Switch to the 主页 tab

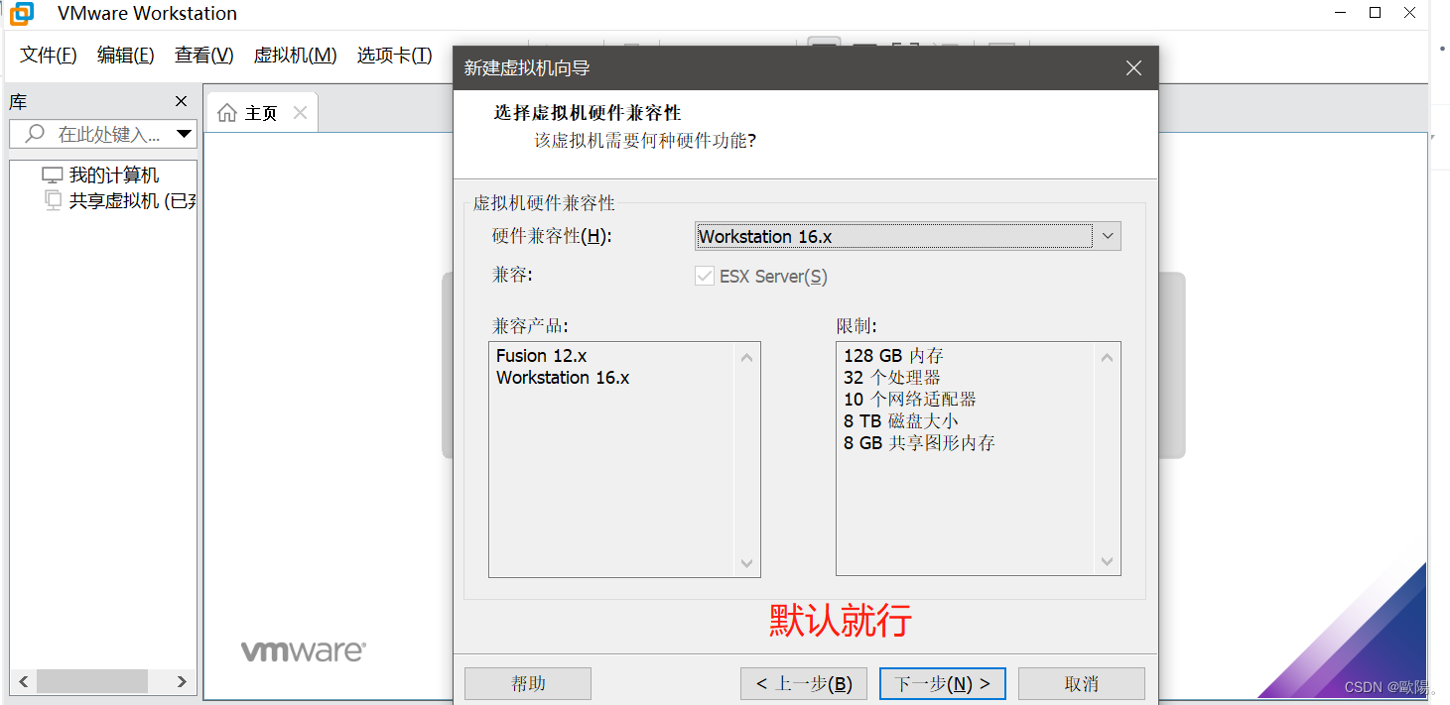pos(262,113)
